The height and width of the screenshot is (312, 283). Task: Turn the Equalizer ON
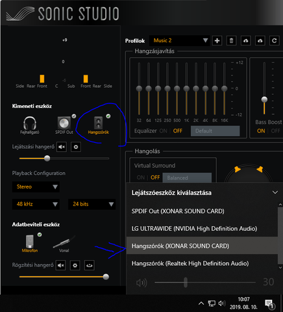click(163, 131)
